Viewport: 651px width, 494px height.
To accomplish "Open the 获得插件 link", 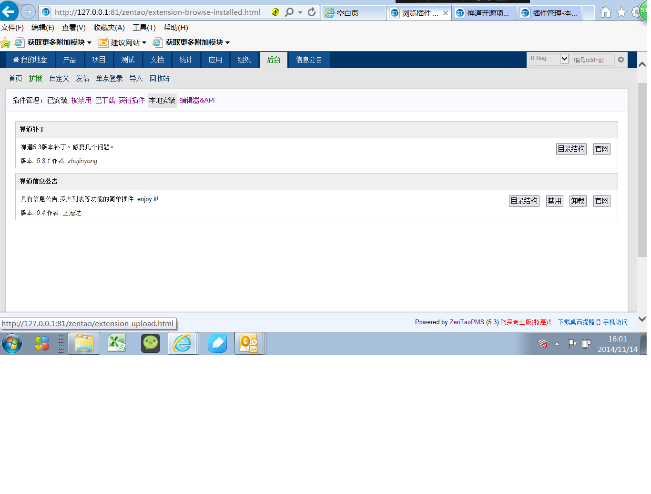I will tap(132, 100).
